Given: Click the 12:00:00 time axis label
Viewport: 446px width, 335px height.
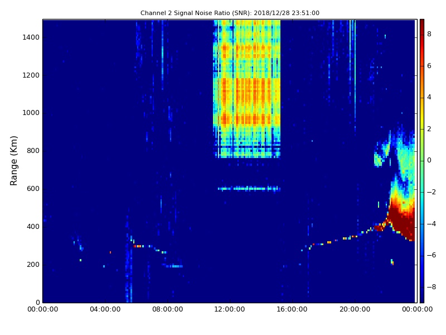Looking at the screenshot, I should click(230, 309).
